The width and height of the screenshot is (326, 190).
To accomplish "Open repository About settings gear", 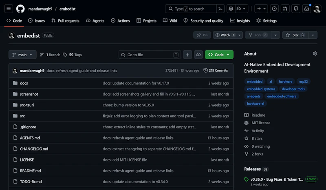I will click(315, 54).
